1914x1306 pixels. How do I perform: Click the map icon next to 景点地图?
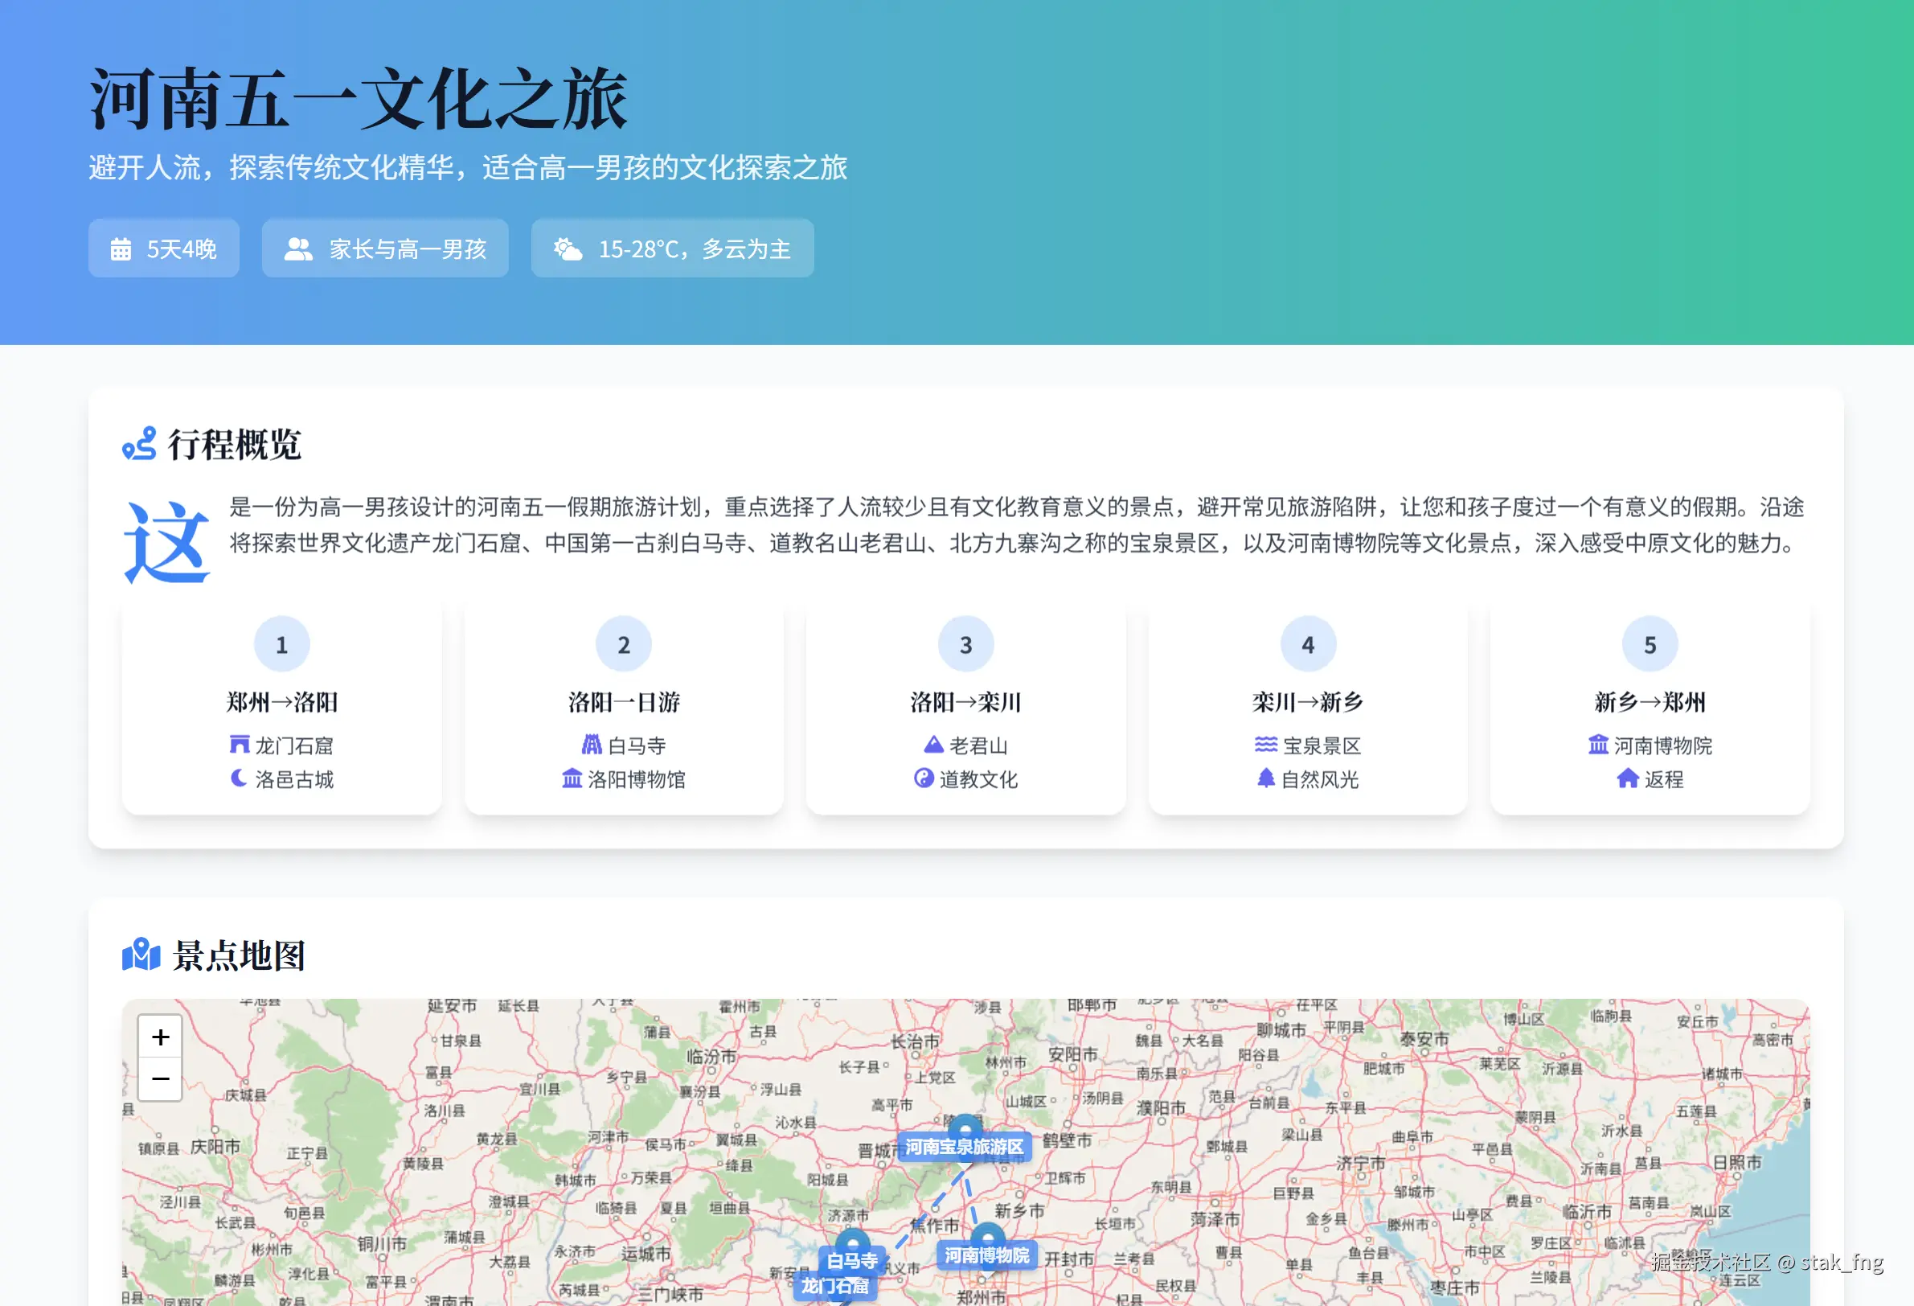[141, 955]
